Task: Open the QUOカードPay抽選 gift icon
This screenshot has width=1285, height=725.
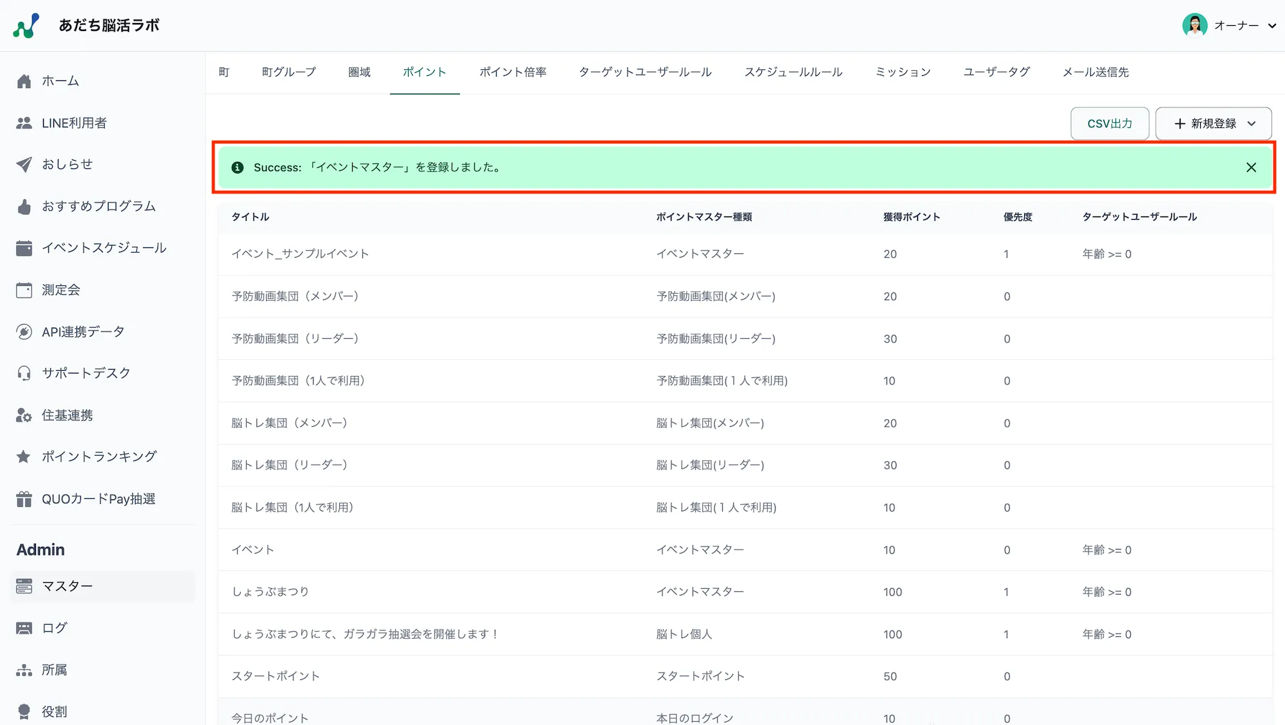Action: [x=24, y=498]
